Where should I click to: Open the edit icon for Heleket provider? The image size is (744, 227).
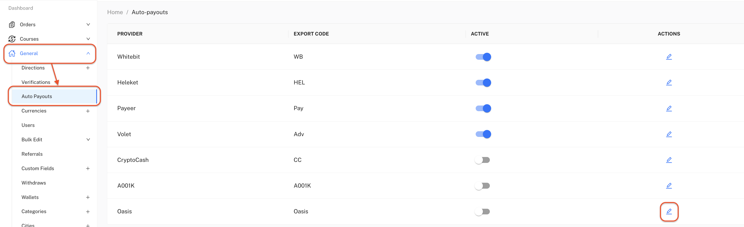pyautogui.click(x=669, y=82)
